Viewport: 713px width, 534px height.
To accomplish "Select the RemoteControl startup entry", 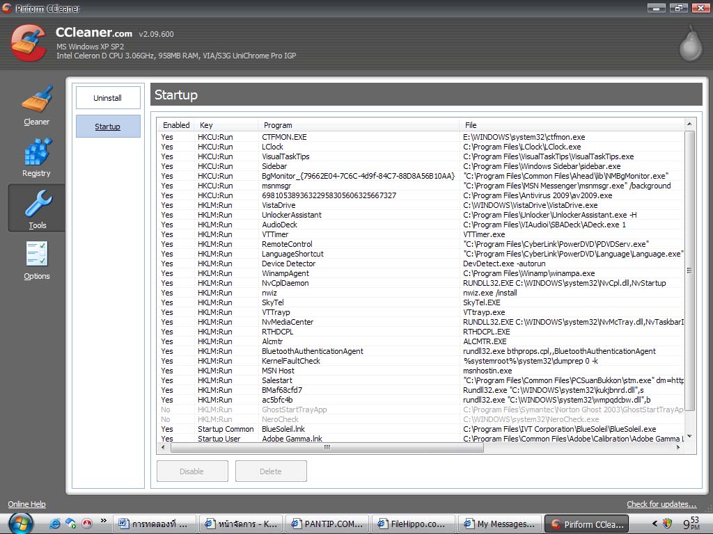I will pyautogui.click(x=420, y=244).
